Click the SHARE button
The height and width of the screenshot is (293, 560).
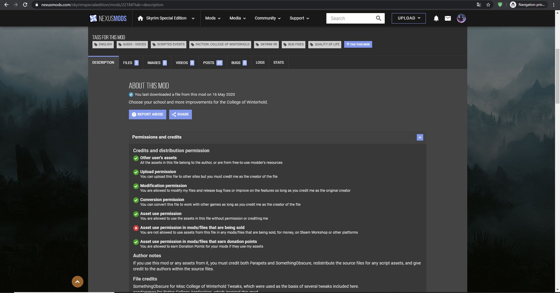[181, 114]
